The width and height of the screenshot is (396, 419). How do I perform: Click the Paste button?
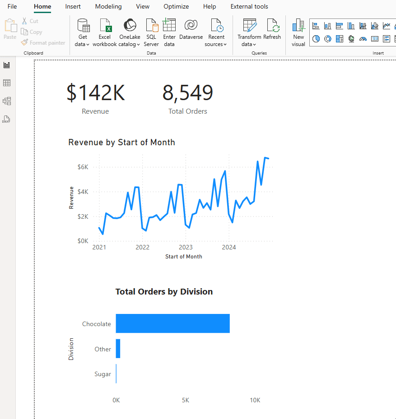pyautogui.click(x=10, y=29)
